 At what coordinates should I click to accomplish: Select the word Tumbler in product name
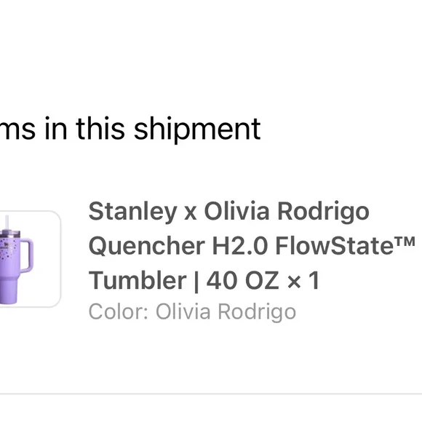(138, 280)
